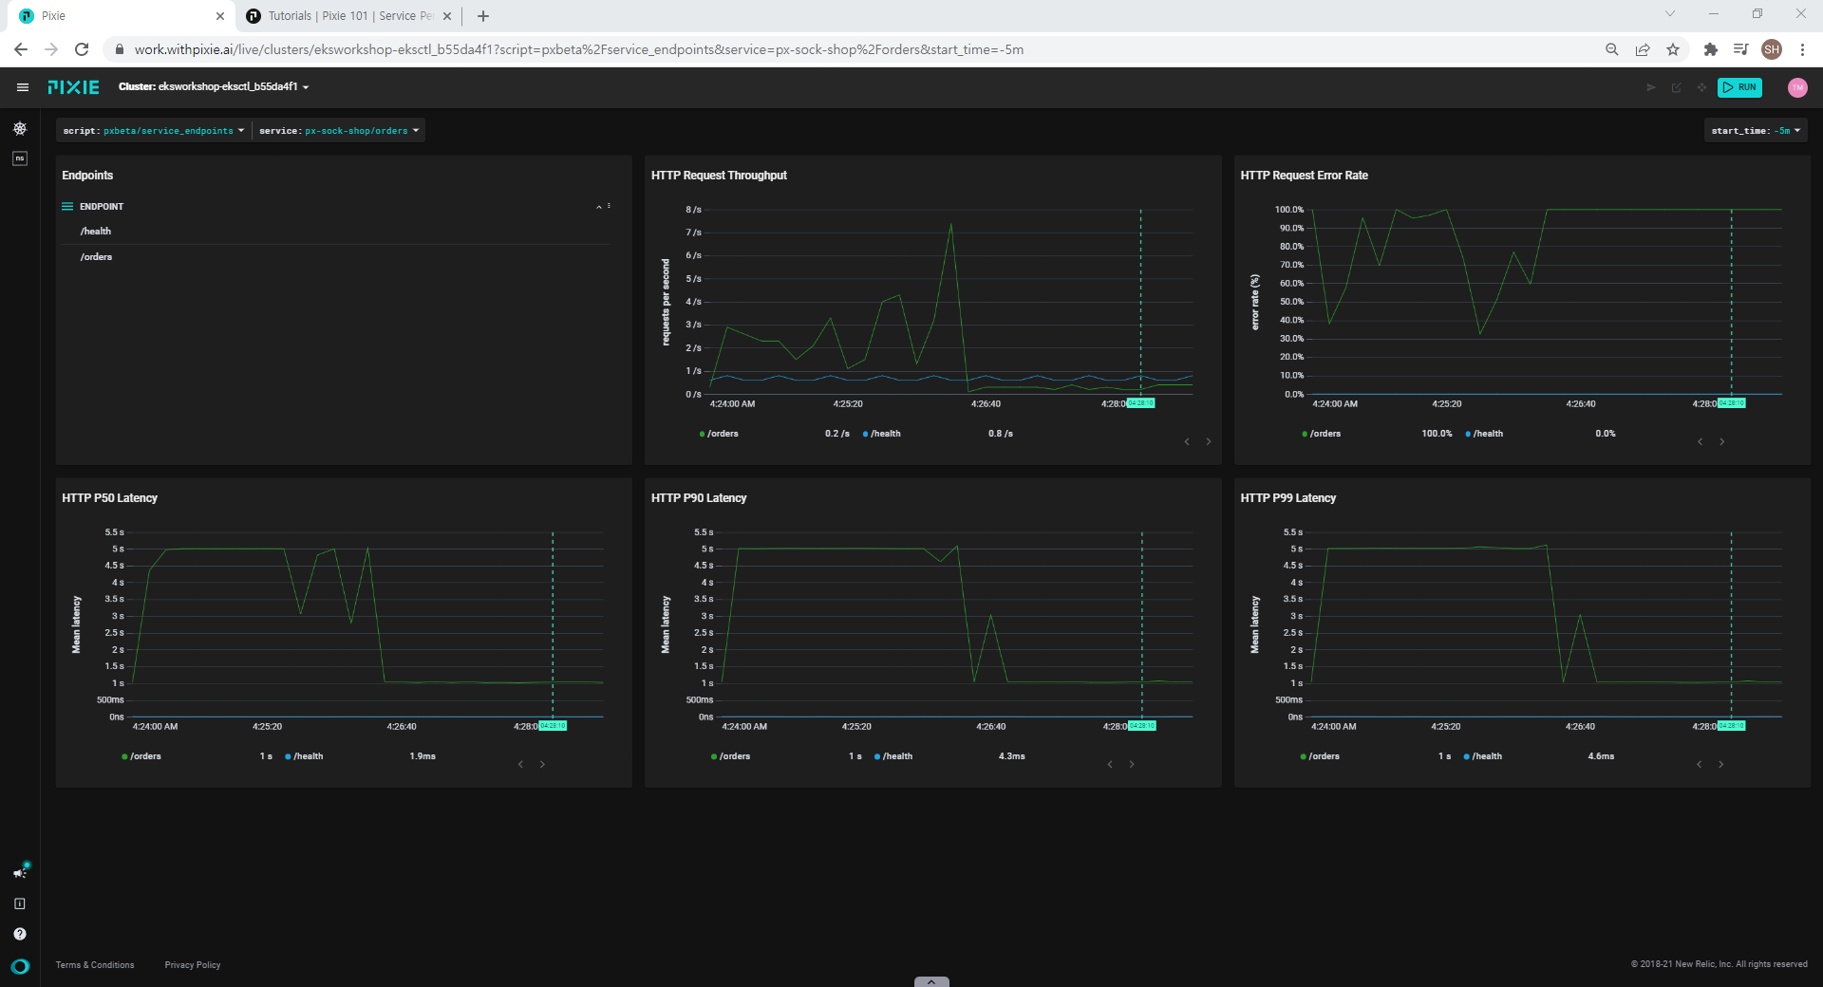Open the docs icon in sidebar
This screenshot has height=987, width=1823.
click(20, 903)
